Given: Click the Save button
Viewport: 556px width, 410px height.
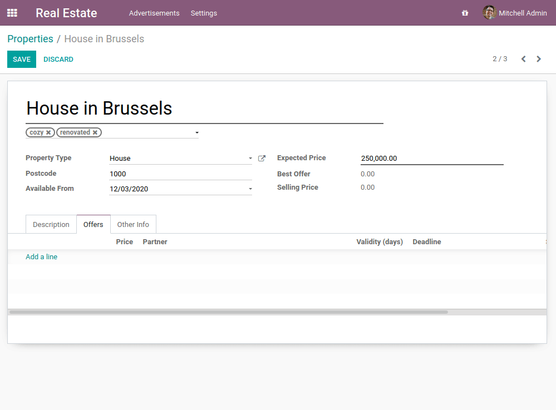Looking at the screenshot, I should 22,60.
